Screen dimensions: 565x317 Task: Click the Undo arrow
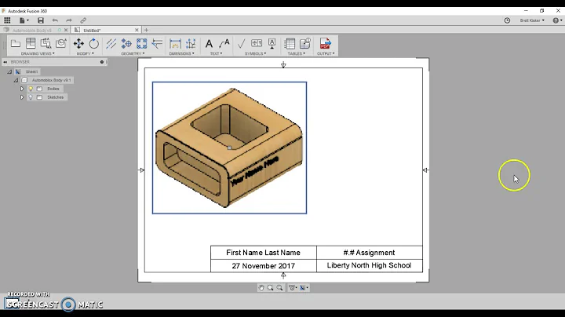click(x=55, y=20)
